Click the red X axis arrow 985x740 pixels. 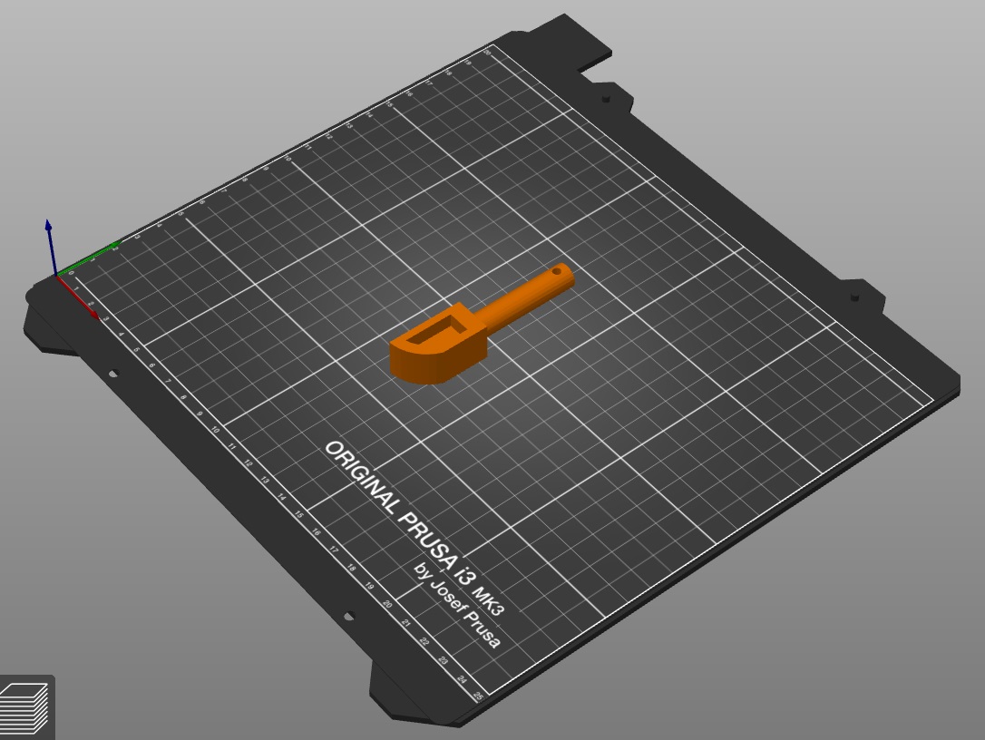tap(78, 297)
